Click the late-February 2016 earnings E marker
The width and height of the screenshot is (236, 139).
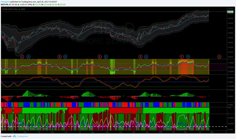22,57
